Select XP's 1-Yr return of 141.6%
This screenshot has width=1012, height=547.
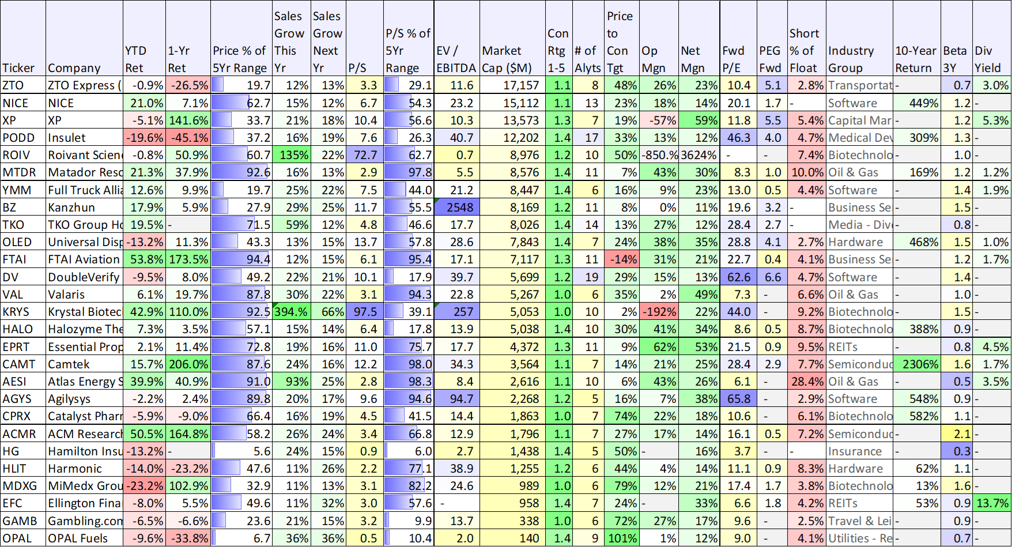(x=188, y=120)
